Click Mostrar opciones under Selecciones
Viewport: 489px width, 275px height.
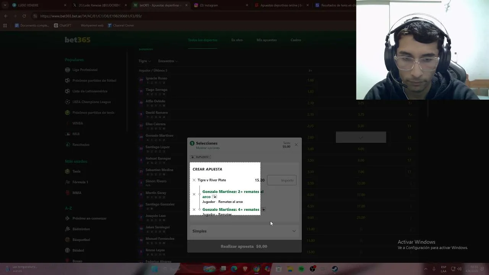coord(208,148)
